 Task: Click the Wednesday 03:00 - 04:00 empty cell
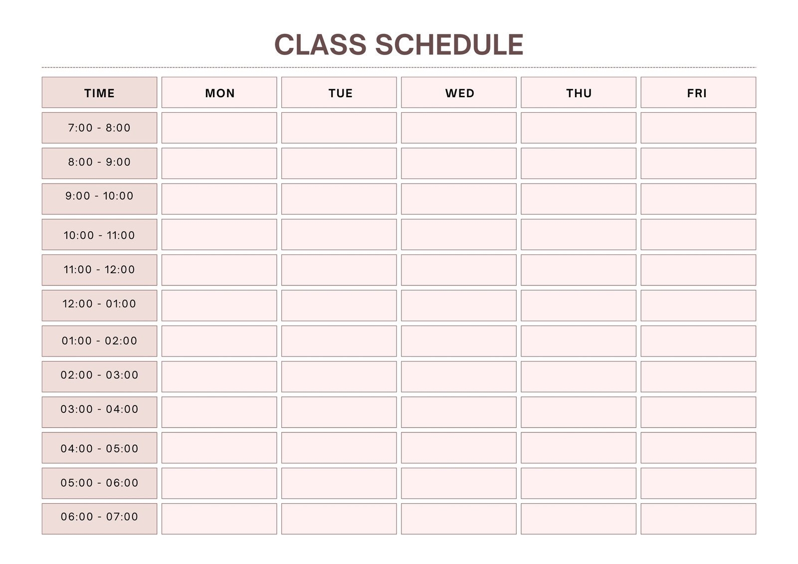[x=459, y=412]
